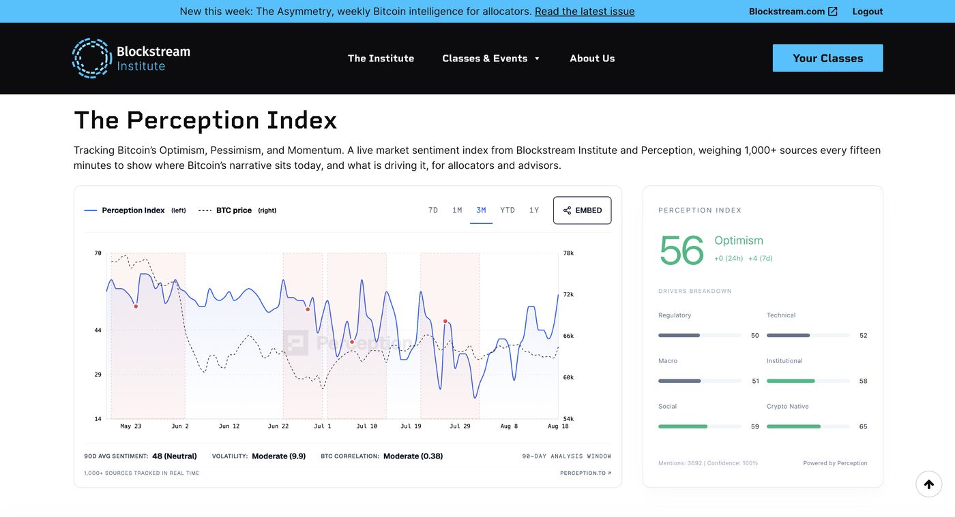This screenshot has height=517, width=955.
Task: Click the Mentions: 3692 confidence text
Action: click(x=708, y=463)
